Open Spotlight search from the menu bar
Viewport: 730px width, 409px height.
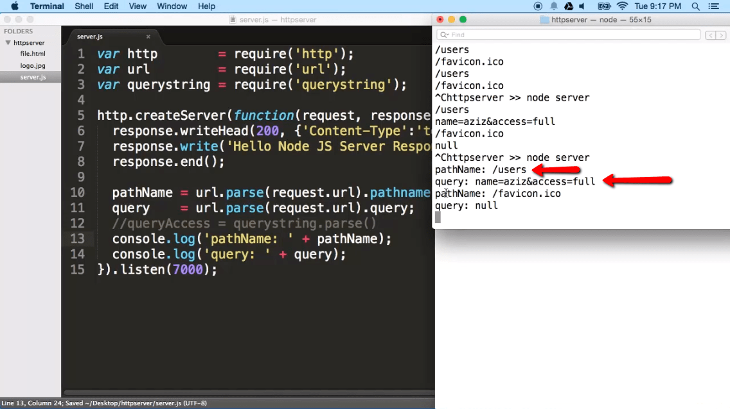(694, 6)
